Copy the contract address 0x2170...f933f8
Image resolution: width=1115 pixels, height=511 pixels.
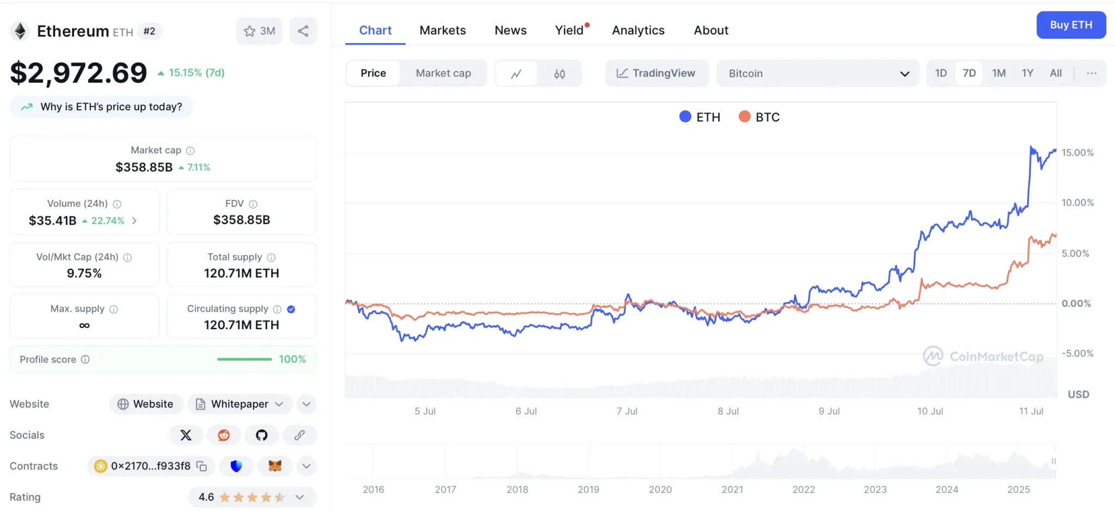click(201, 466)
